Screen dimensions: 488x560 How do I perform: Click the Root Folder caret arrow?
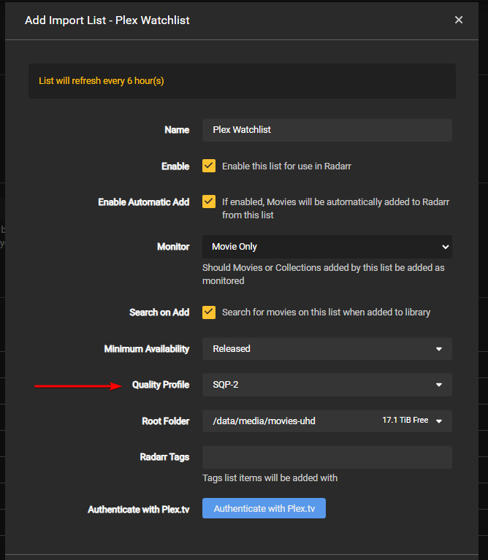click(x=439, y=421)
